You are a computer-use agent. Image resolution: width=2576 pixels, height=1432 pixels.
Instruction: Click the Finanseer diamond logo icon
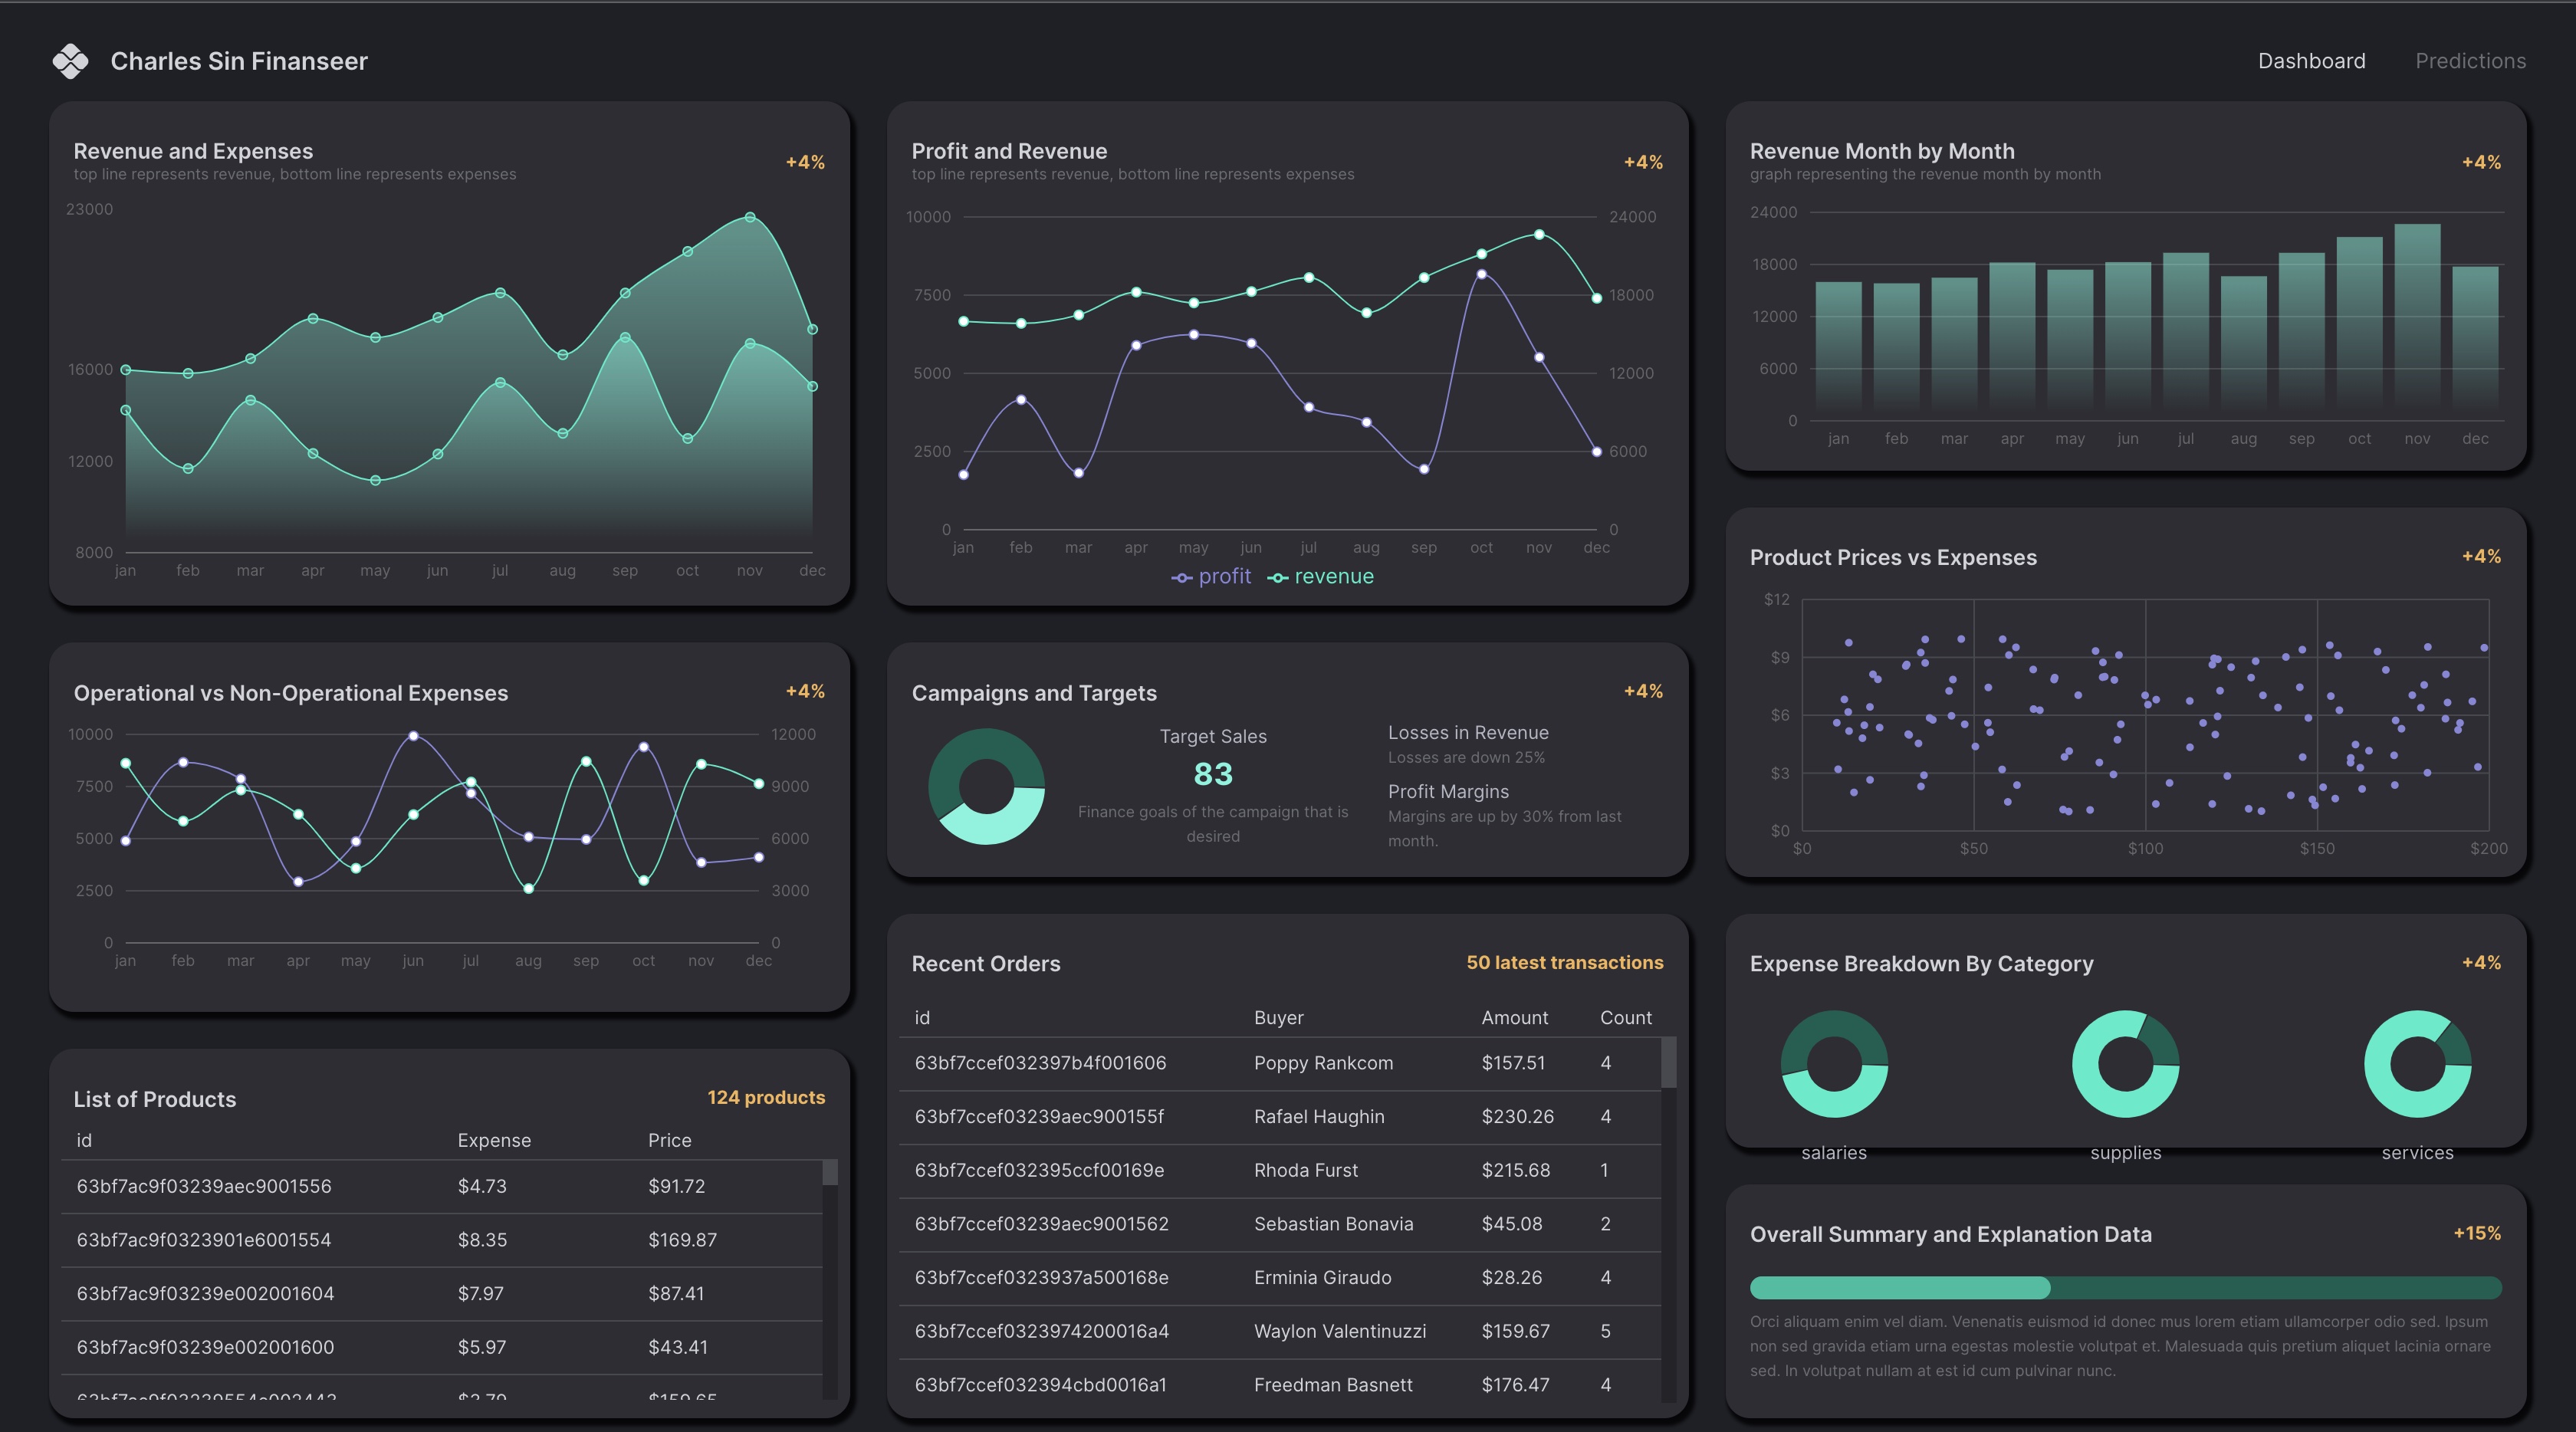pos(70,61)
